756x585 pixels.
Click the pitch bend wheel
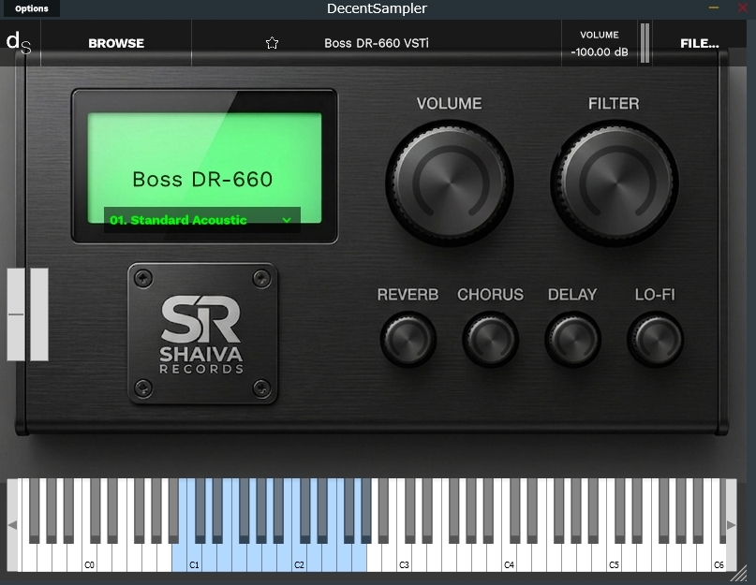point(15,314)
